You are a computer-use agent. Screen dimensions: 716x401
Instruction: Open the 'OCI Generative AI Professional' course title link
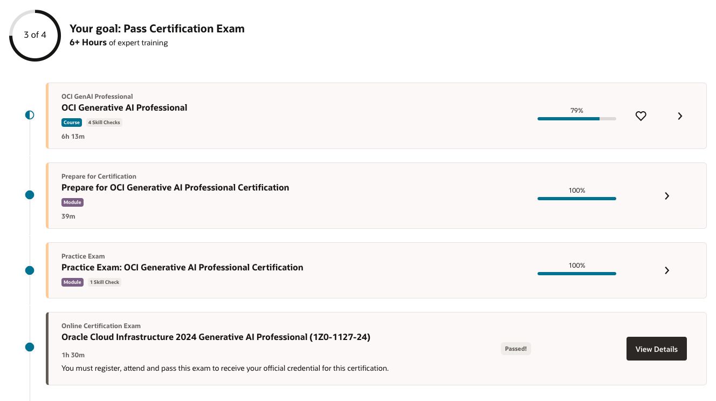[125, 107]
